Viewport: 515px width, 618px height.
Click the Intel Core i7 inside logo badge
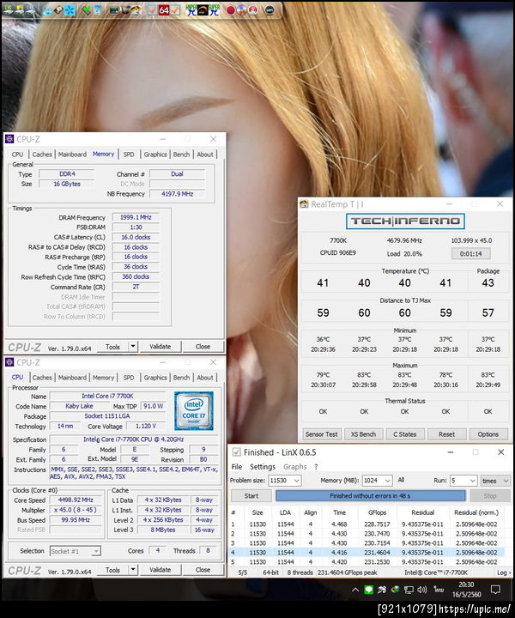click(x=193, y=410)
